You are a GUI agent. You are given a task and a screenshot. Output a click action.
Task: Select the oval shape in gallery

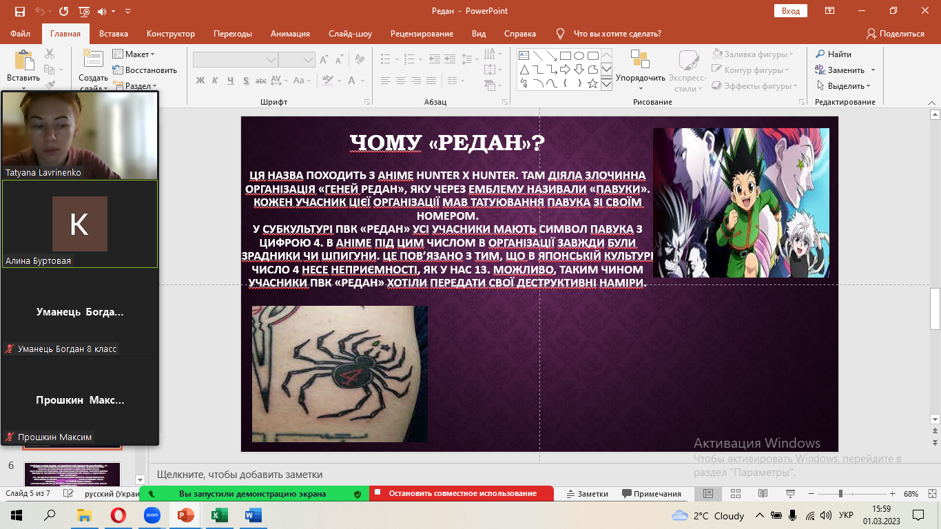(579, 56)
